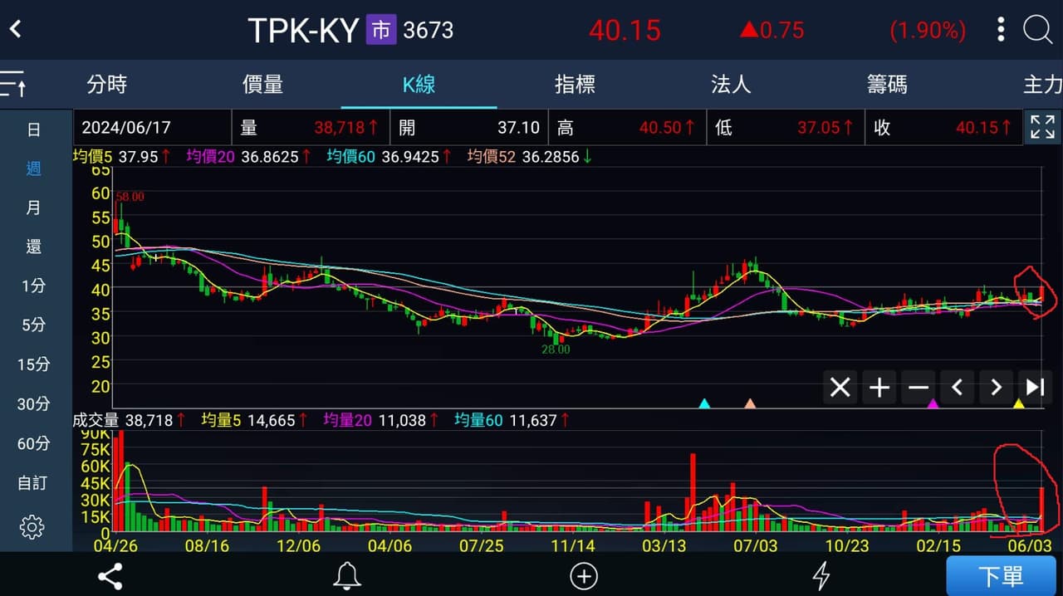
Task: Select 30分 minute period
Action: [33, 403]
